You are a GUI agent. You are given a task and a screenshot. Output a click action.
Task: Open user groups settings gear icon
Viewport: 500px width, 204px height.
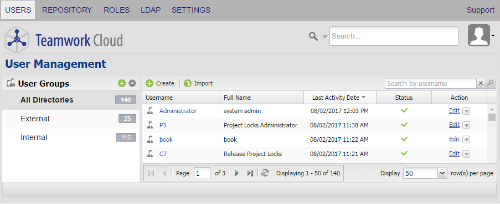132,84
